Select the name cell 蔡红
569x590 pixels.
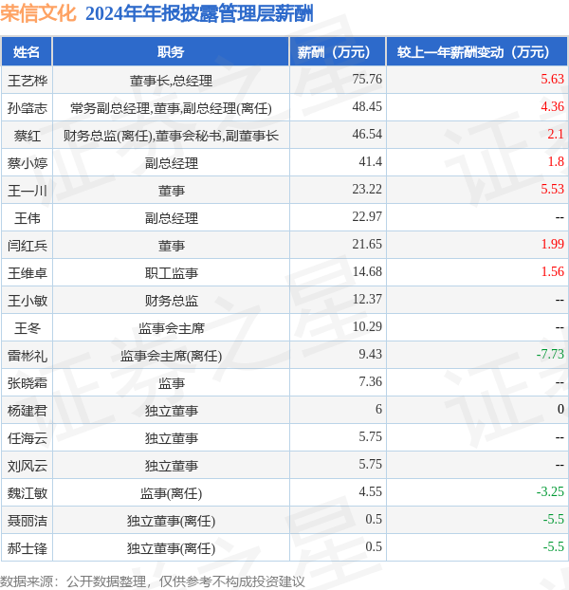28,136
